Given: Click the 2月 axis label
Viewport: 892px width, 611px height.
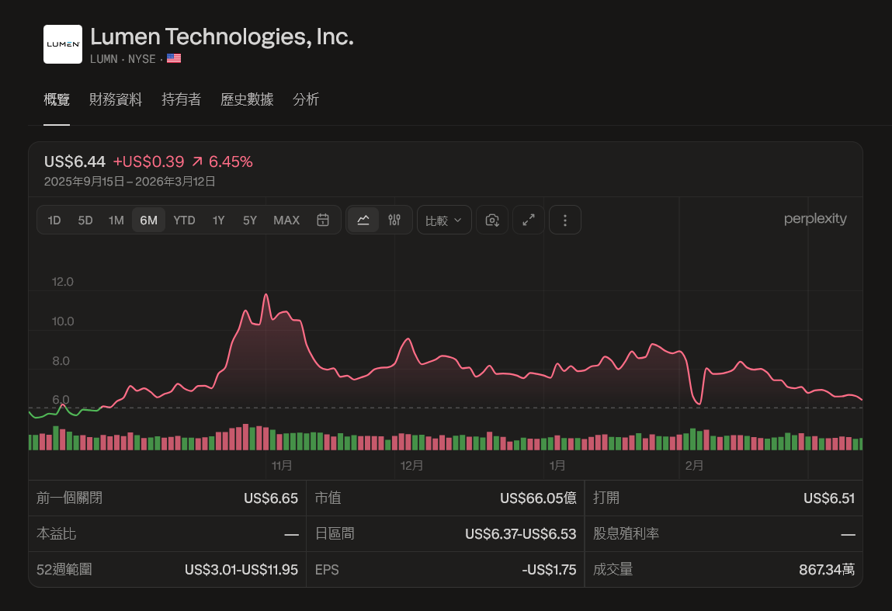Looking at the screenshot, I should pyautogui.click(x=694, y=465).
